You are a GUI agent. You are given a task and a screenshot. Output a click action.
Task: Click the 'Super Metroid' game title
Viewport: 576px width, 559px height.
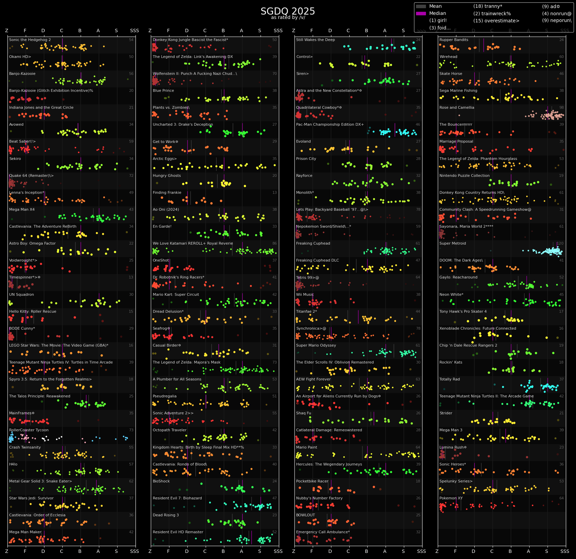pos(453,244)
